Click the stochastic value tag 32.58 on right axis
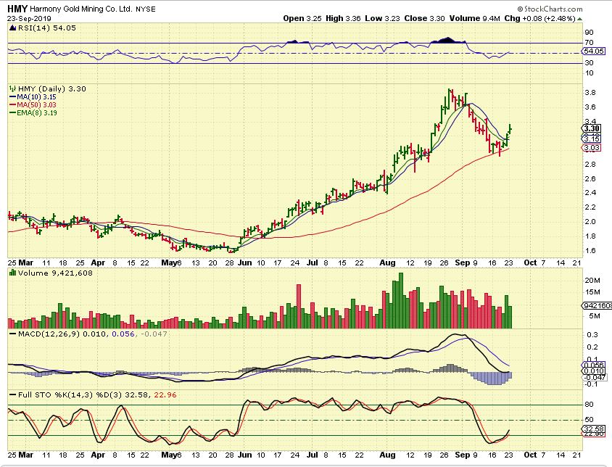The height and width of the screenshot is (467, 612). point(593,429)
